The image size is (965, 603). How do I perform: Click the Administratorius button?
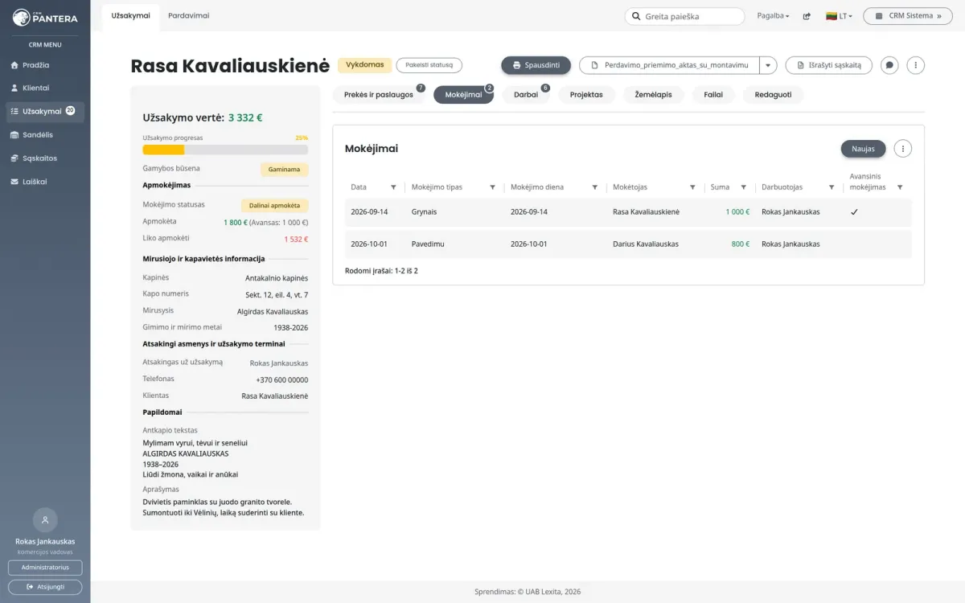tap(45, 568)
